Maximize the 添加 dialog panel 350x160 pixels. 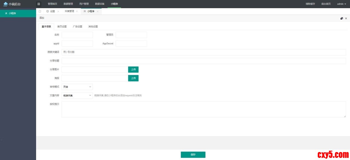pos(342,18)
